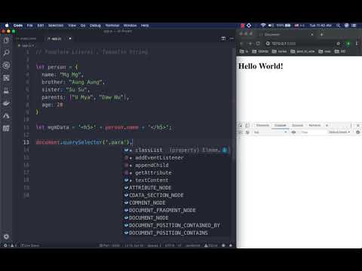Open DevTools console settings gear
The image size is (362, 271).
(x=358, y=132)
